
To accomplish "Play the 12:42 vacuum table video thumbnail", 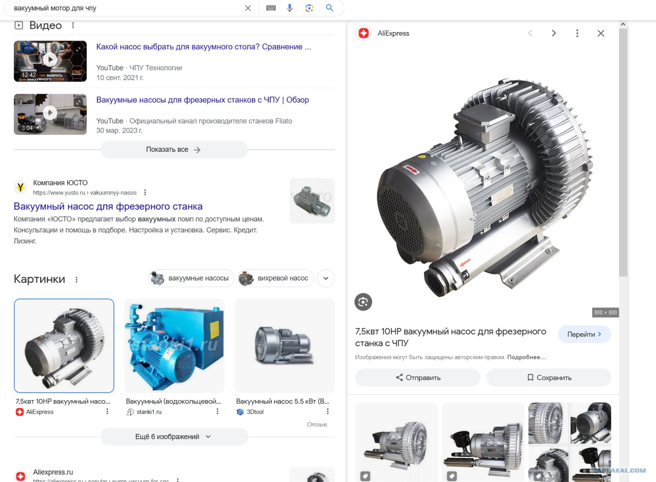I will 50,61.
